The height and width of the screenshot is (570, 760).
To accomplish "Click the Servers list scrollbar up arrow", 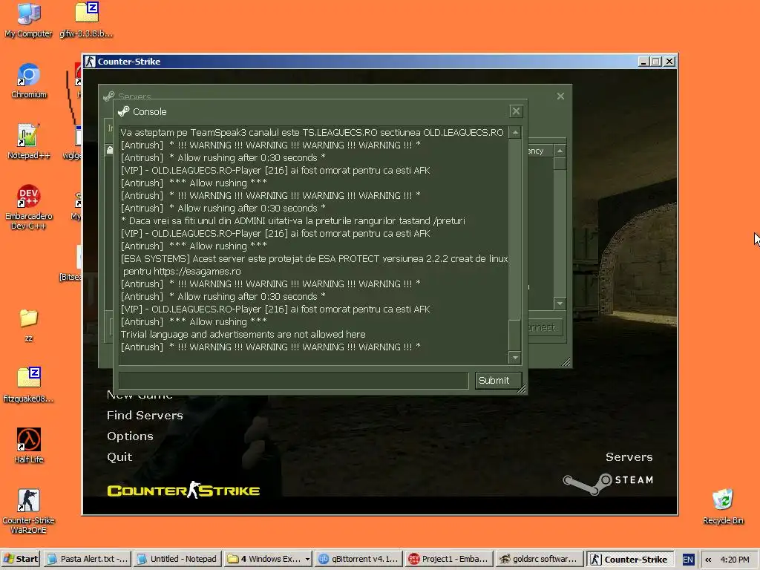I will [560, 151].
